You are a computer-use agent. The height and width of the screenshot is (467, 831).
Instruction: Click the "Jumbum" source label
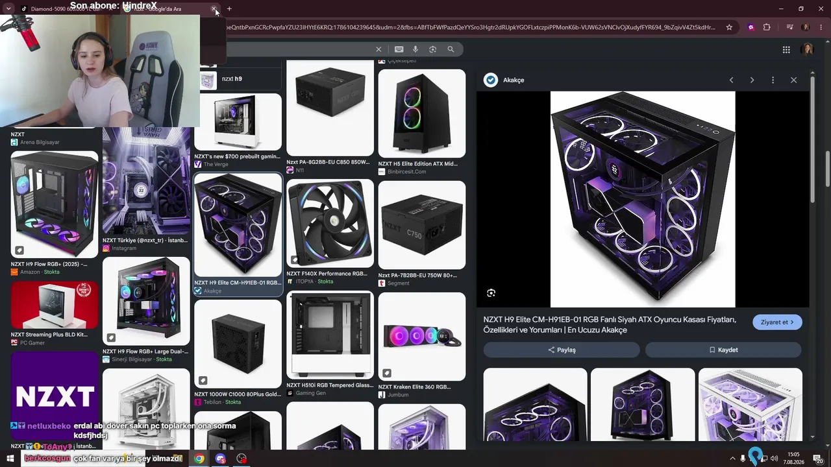[x=398, y=395]
